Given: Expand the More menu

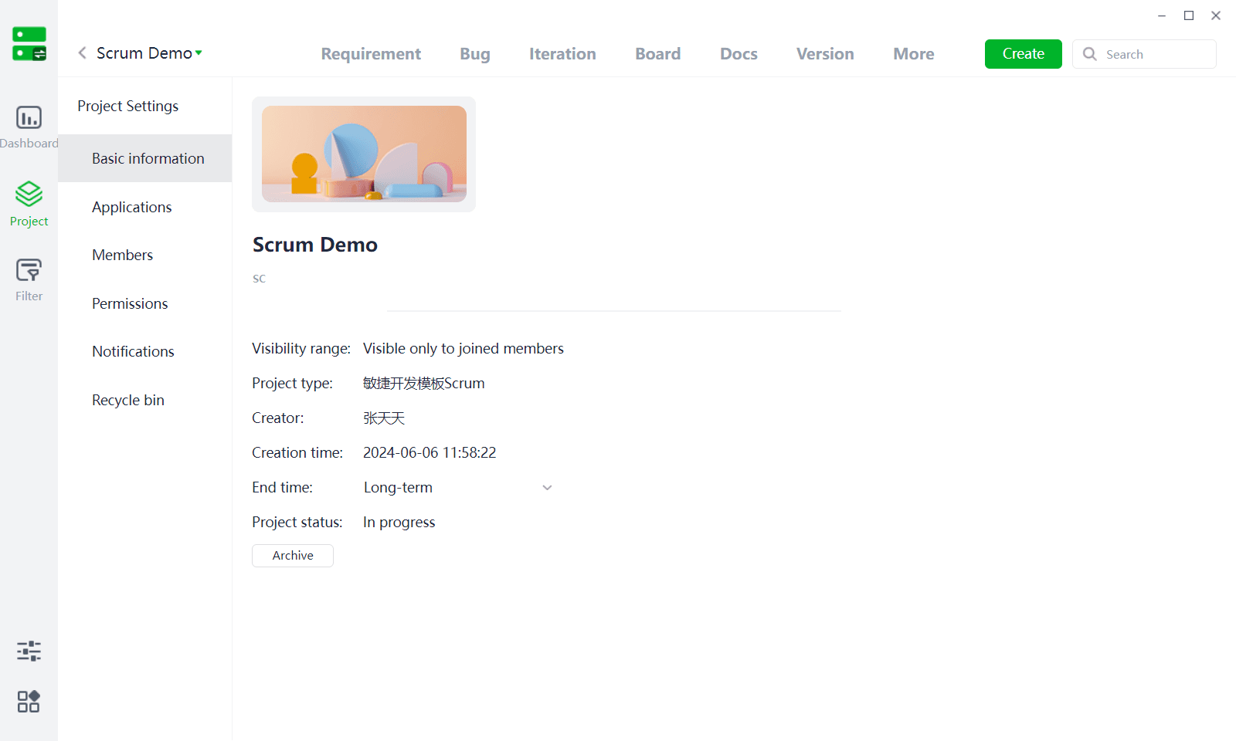Looking at the screenshot, I should pos(914,54).
